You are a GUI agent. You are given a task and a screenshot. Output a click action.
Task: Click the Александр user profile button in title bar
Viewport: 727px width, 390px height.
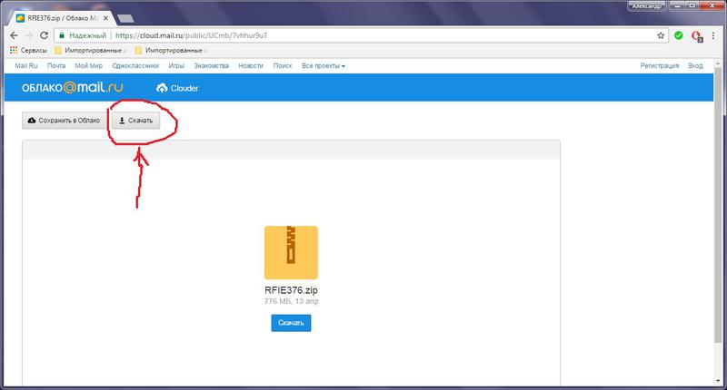tap(647, 5)
